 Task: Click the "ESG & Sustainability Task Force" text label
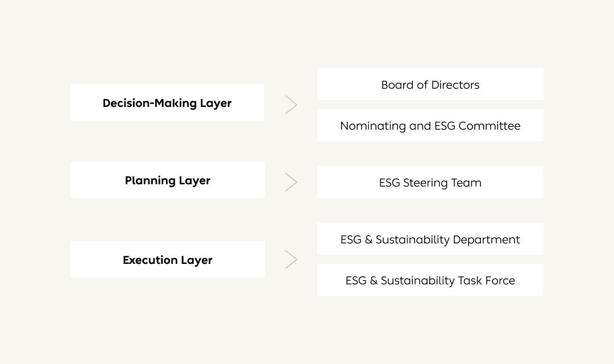coord(430,280)
